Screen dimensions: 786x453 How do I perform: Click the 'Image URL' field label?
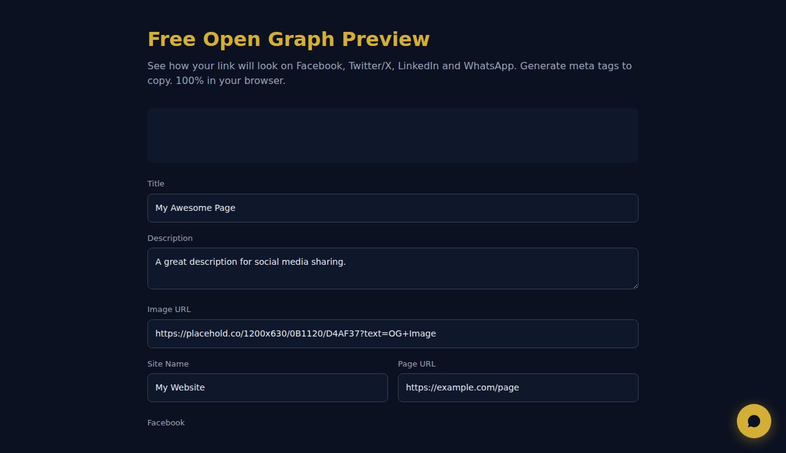(169, 309)
